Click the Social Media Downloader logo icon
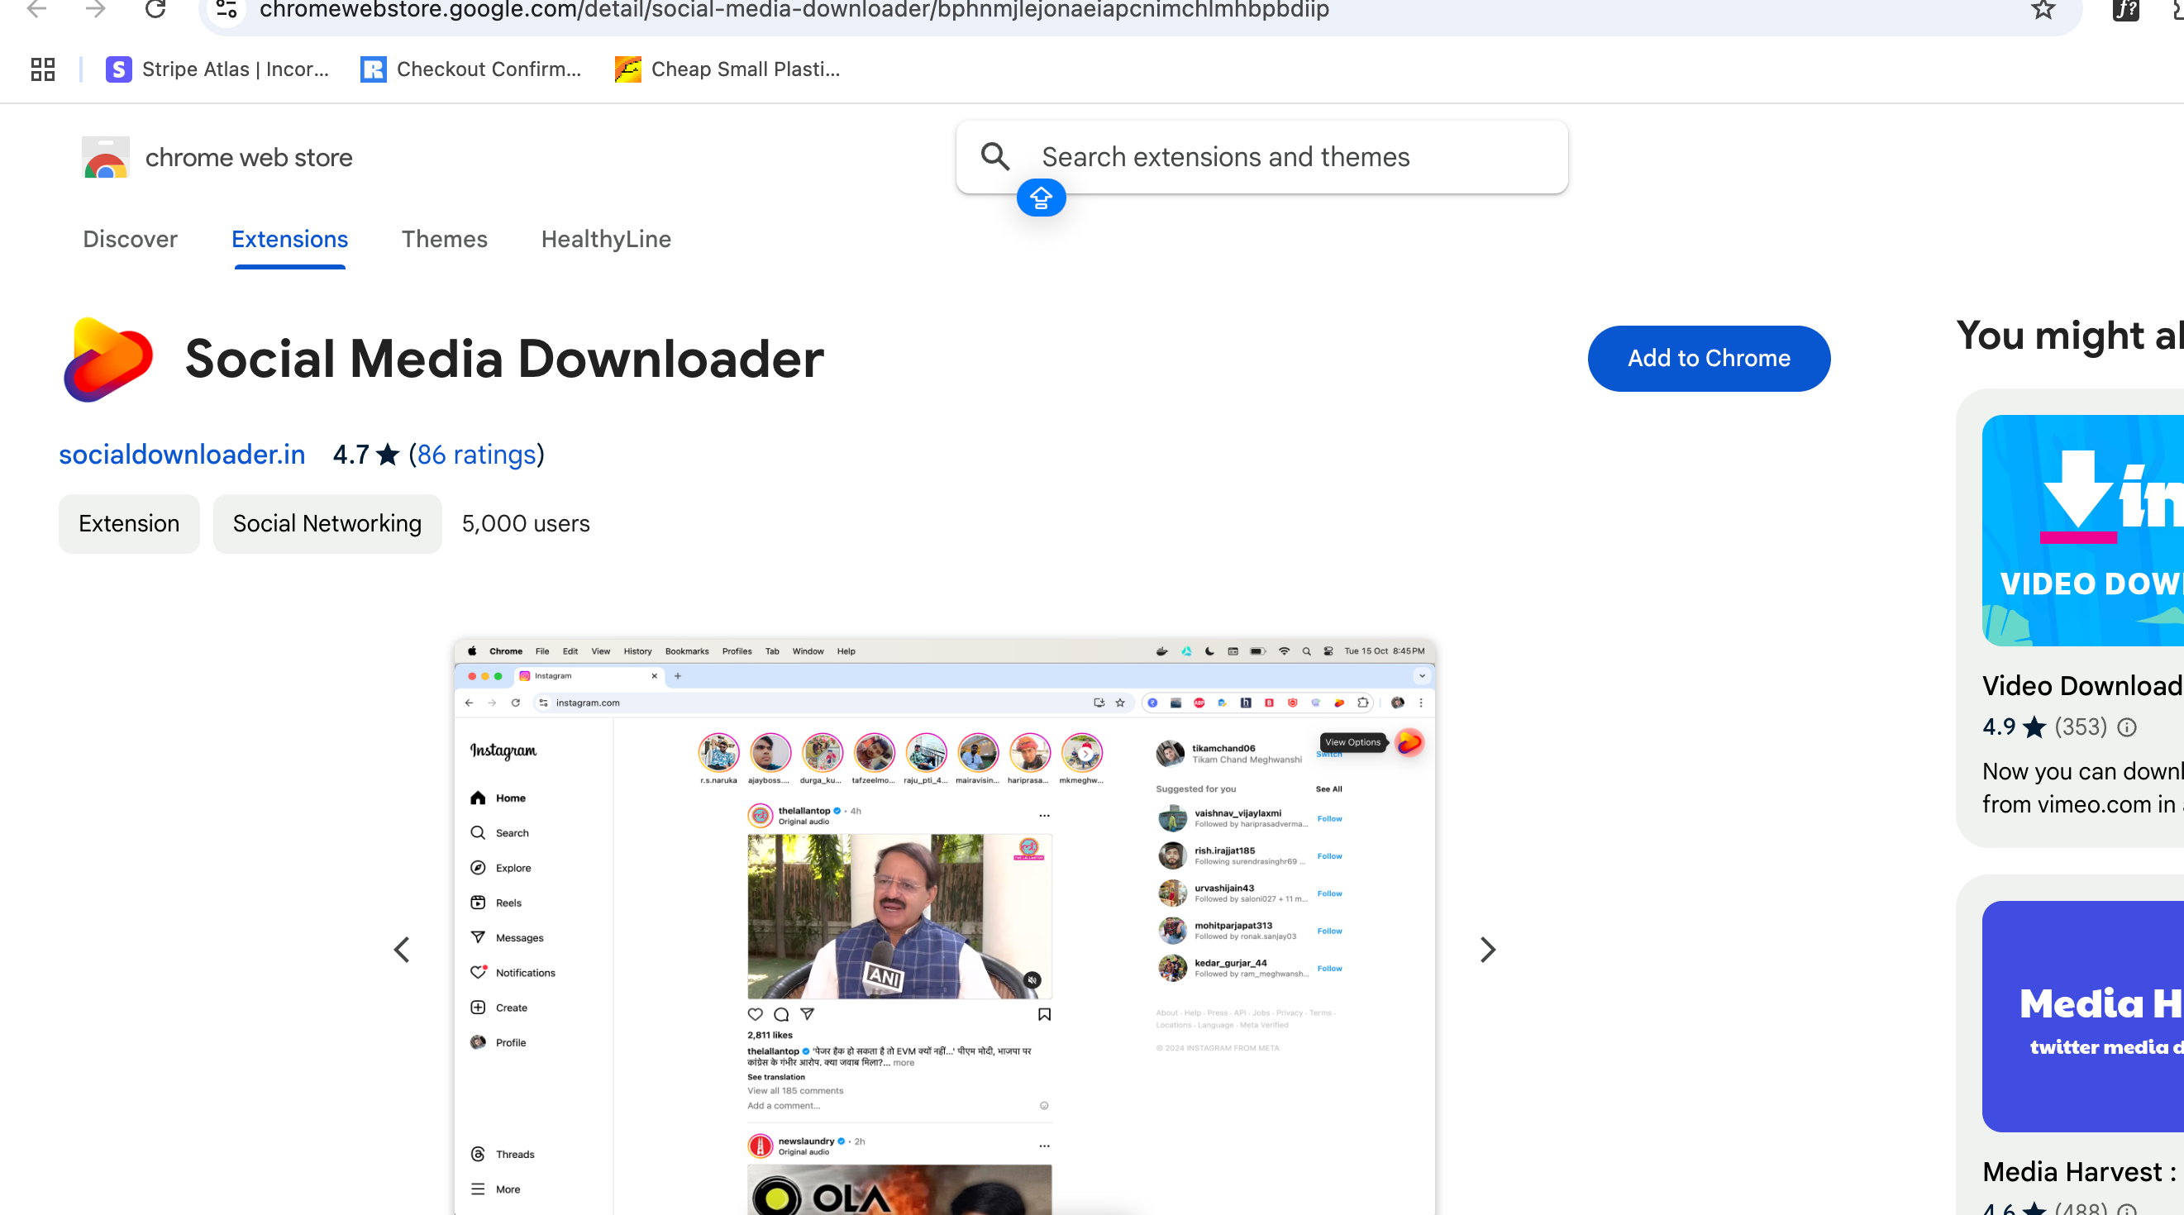Image resolution: width=2184 pixels, height=1215 pixels. 108,359
